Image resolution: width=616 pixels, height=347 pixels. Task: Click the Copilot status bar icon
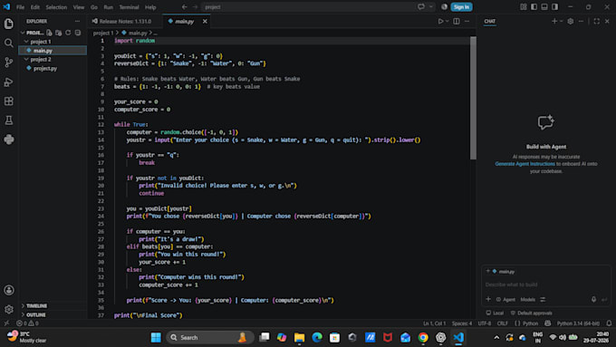(x=548, y=323)
